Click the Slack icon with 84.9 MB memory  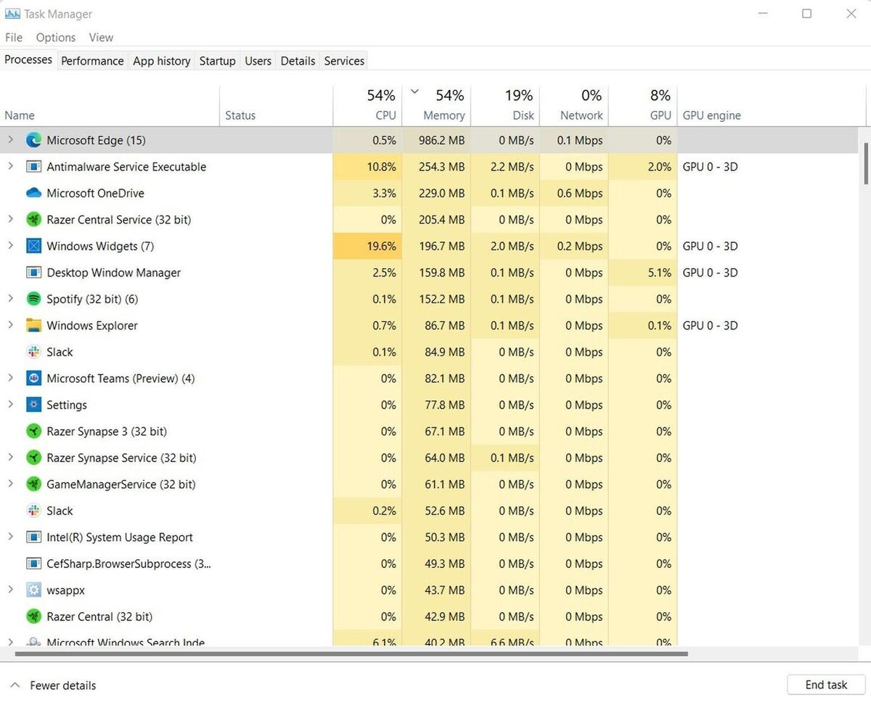click(33, 352)
